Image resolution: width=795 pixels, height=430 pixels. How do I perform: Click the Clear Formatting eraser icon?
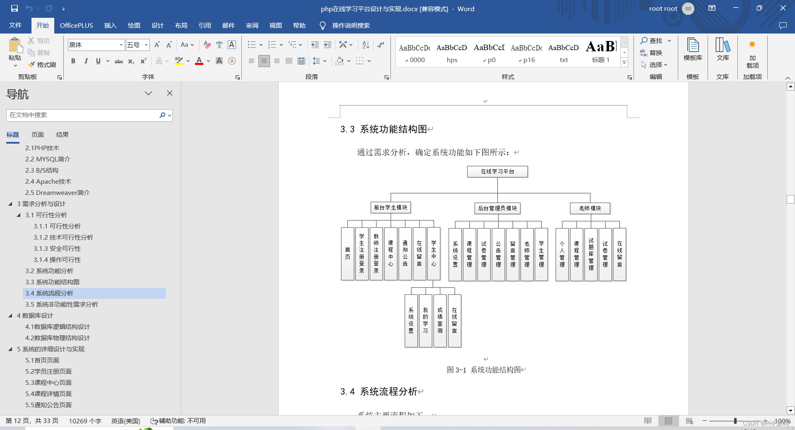point(207,45)
